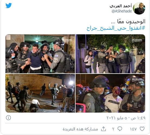Open the tweet time ١:٤٩ ص
Screen dimensions: 150x135
[138, 118]
